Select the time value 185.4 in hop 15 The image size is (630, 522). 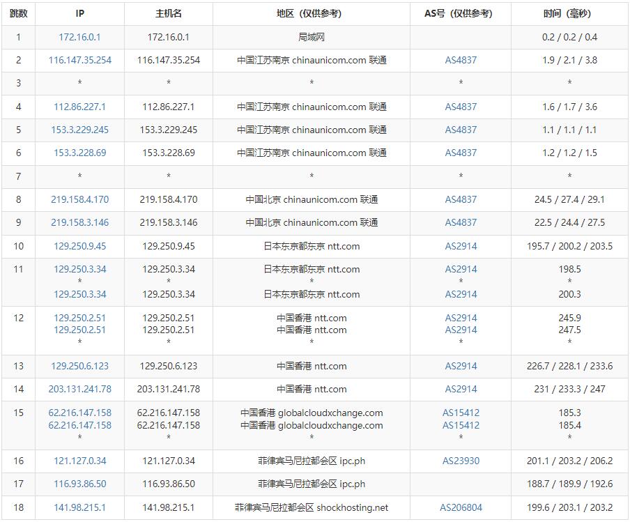click(569, 425)
